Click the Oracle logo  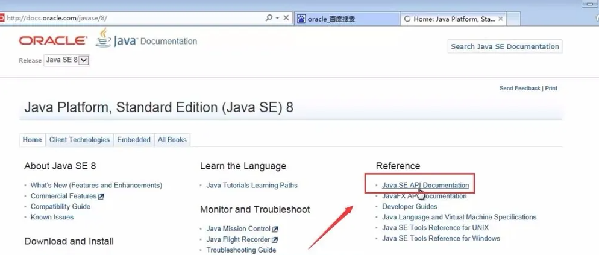(53, 41)
